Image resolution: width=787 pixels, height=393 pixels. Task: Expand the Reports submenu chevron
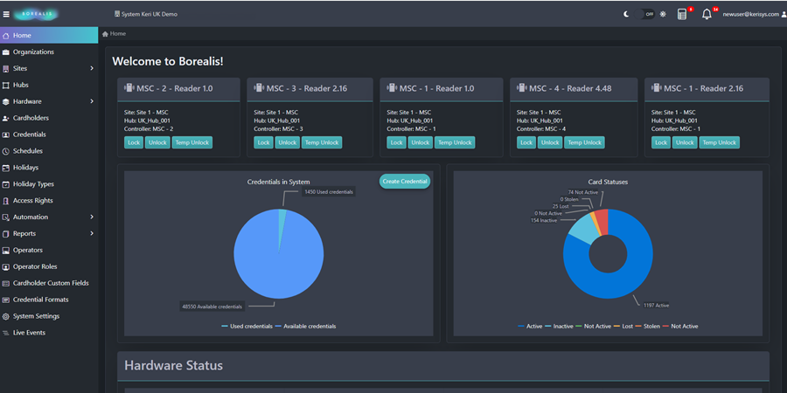92,233
